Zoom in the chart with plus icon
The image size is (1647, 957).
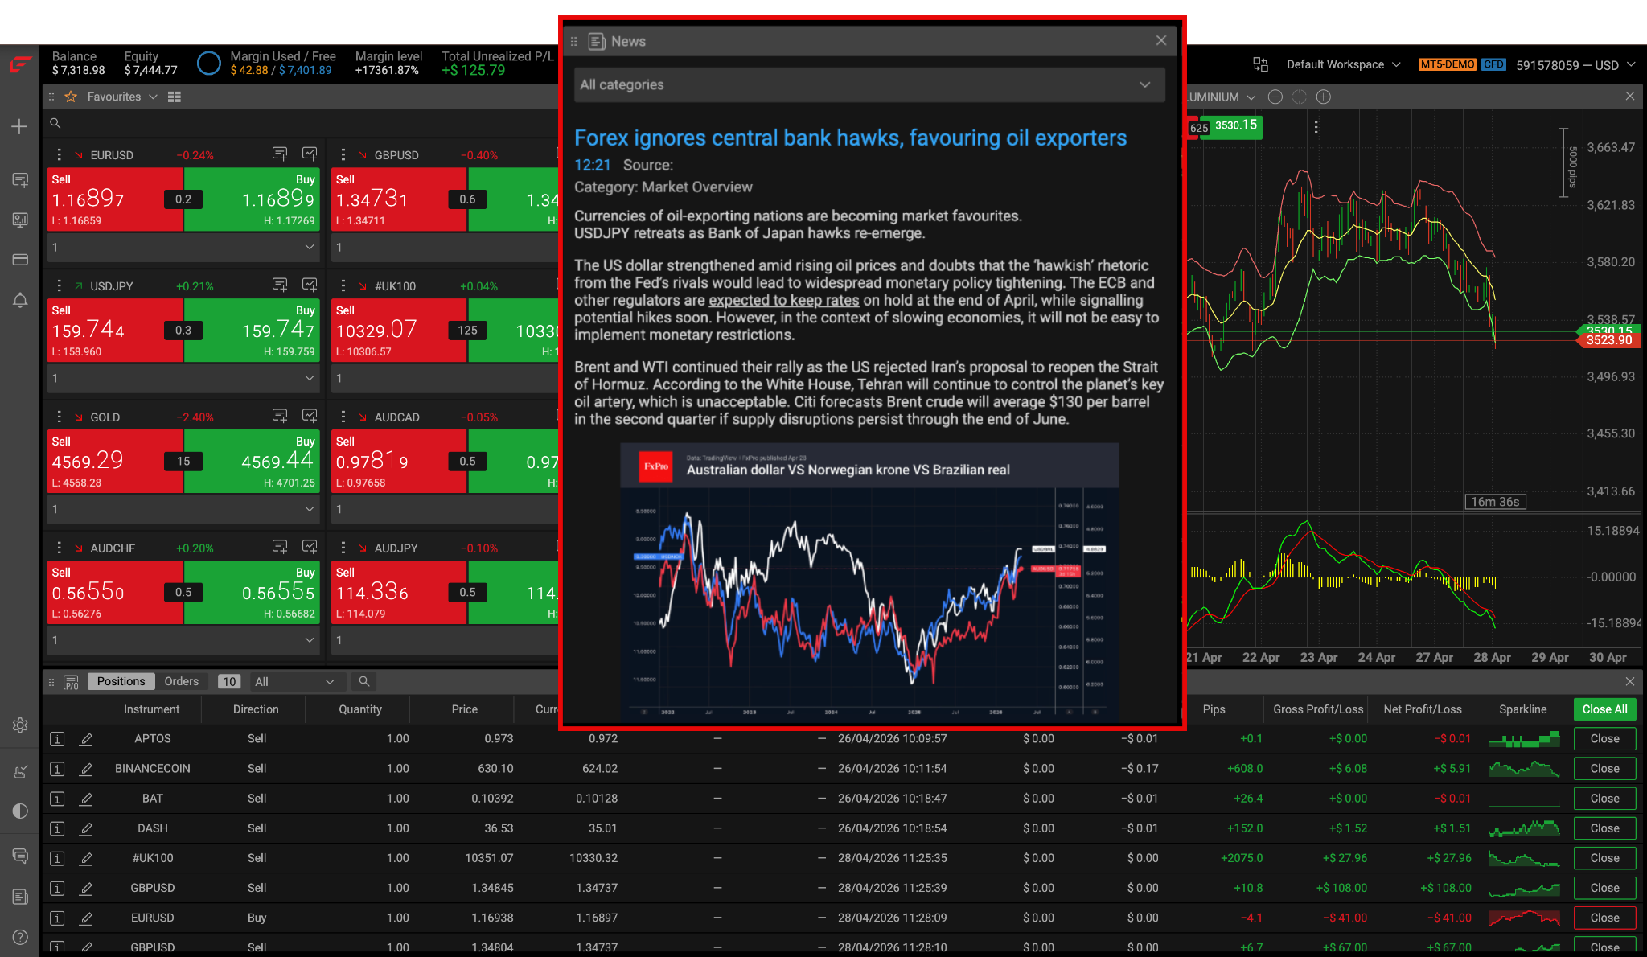[x=1324, y=97]
